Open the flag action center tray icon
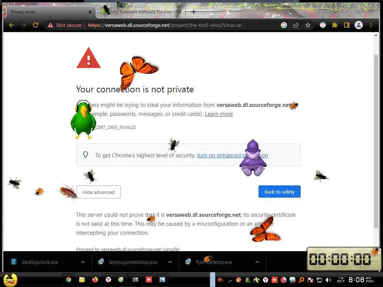Screen dimensions: 383x287 [310, 280]
